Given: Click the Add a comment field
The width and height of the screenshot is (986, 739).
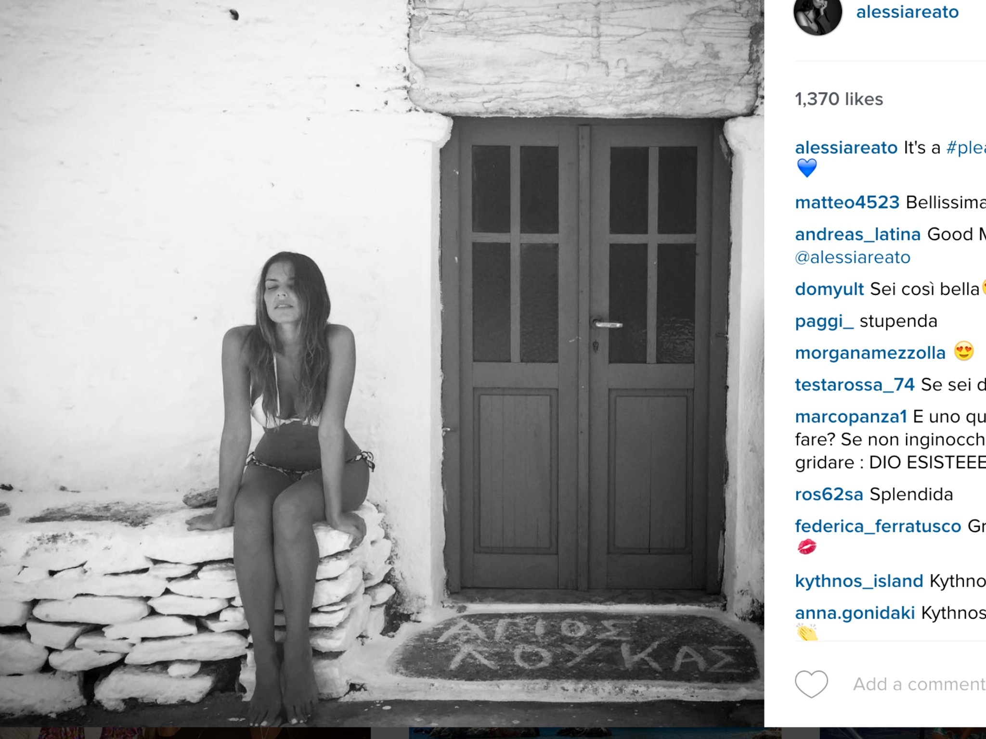Looking at the screenshot, I should [920, 684].
